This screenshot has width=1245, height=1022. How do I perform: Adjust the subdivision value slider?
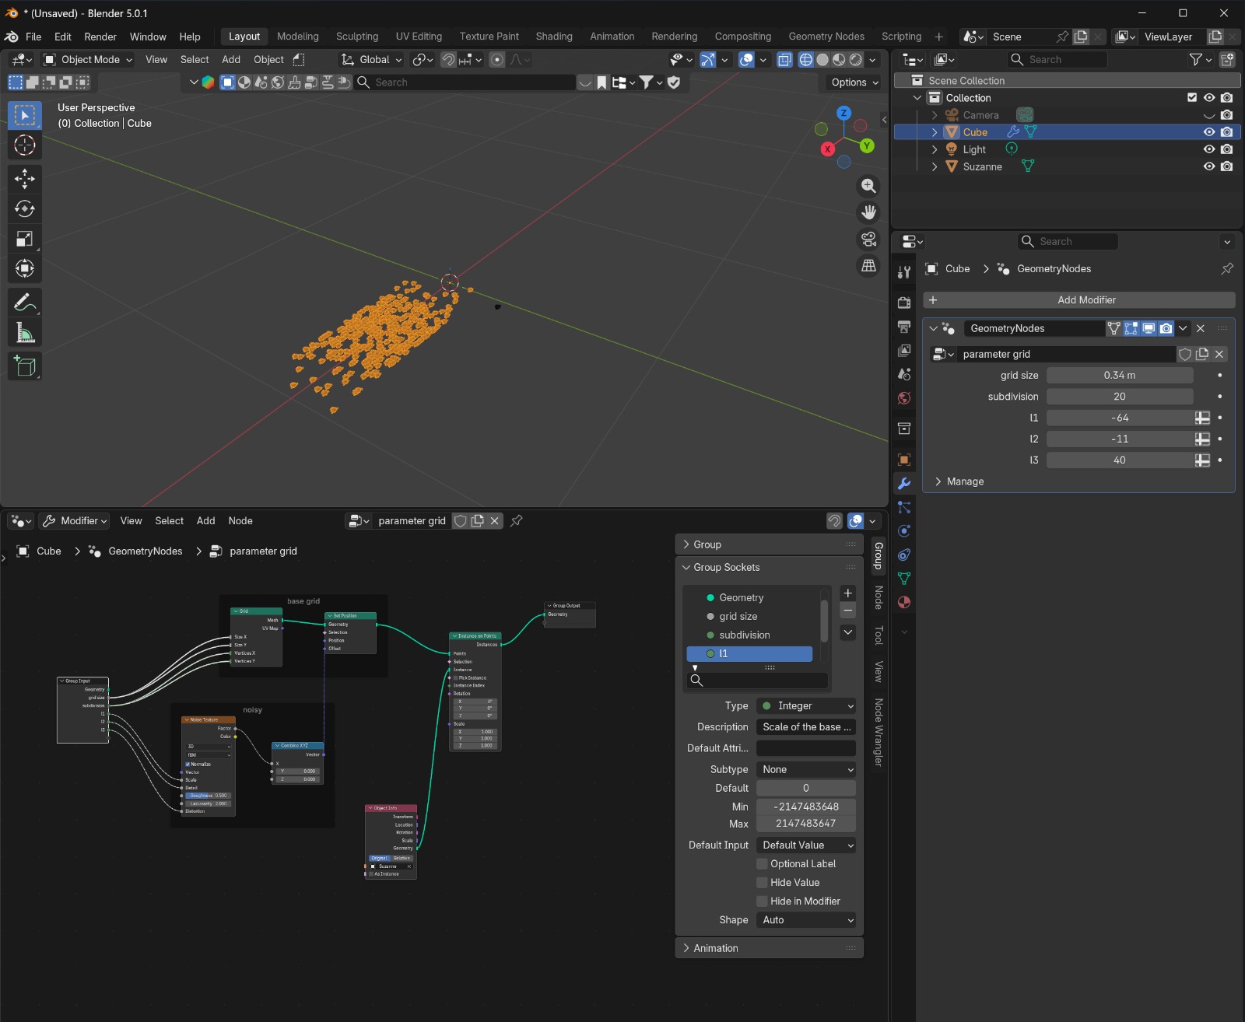pyautogui.click(x=1119, y=397)
